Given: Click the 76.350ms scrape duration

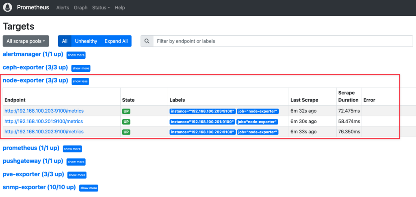Looking at the screenshot, I should tap(349, 132).
